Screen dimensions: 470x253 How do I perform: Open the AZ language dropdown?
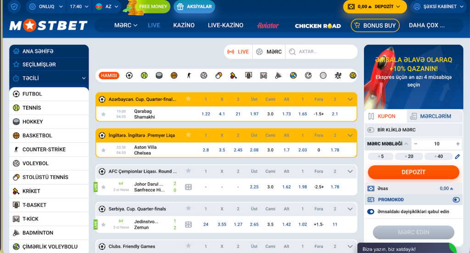[108, 7]
